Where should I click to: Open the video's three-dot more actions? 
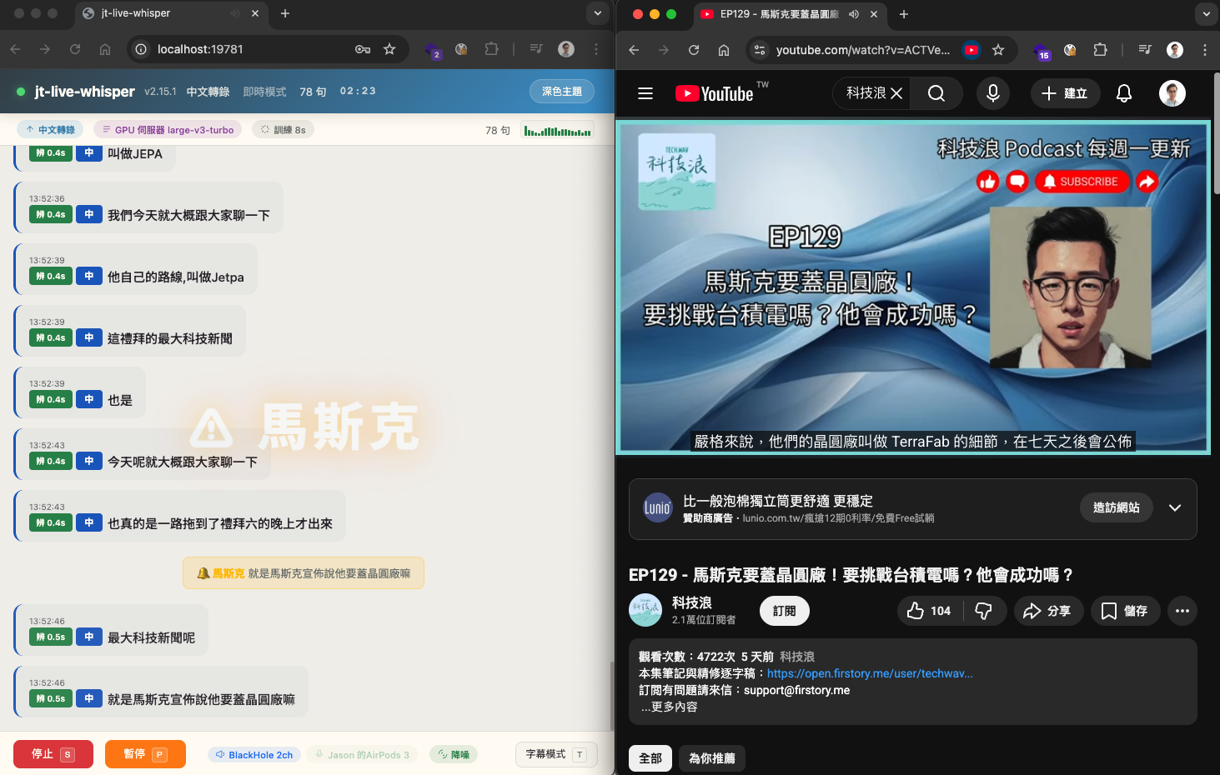coord(1182,611)
